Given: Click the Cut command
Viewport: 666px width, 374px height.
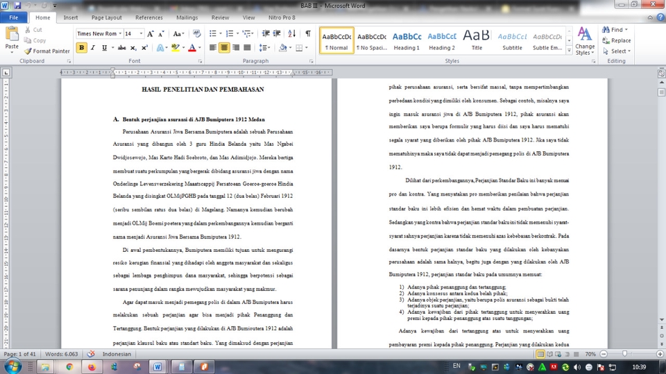Looking at the screenshot, I should click(33, 30).
